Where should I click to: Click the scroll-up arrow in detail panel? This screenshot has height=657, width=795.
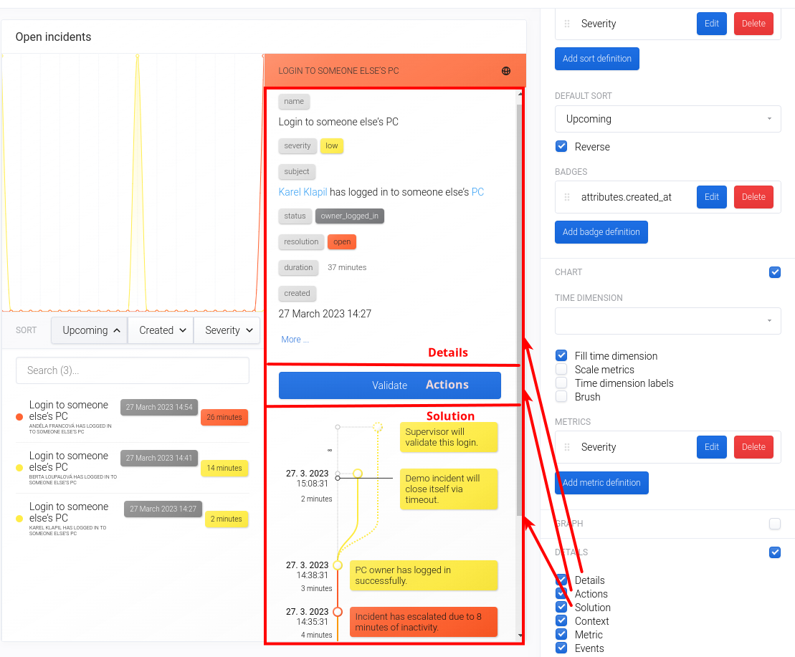tap(520, 94)
